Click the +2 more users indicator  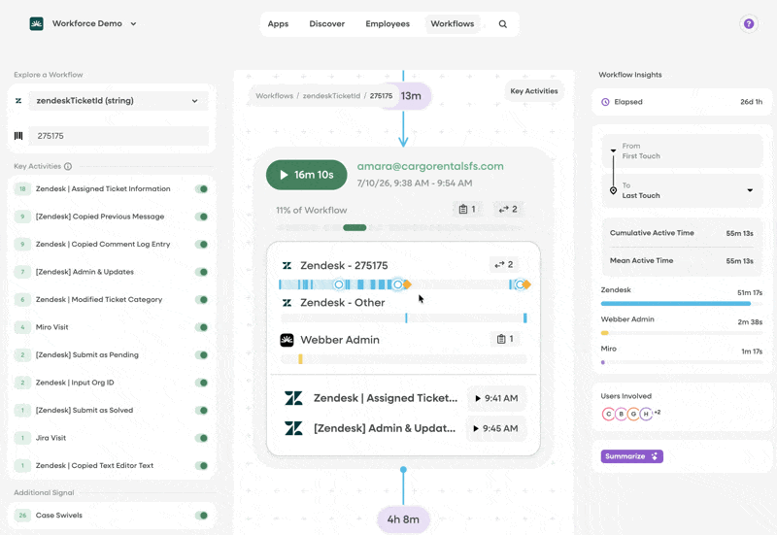(658, 412)
